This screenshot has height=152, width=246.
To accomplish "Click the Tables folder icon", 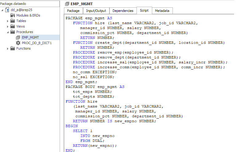I will (x=13, y=21).
